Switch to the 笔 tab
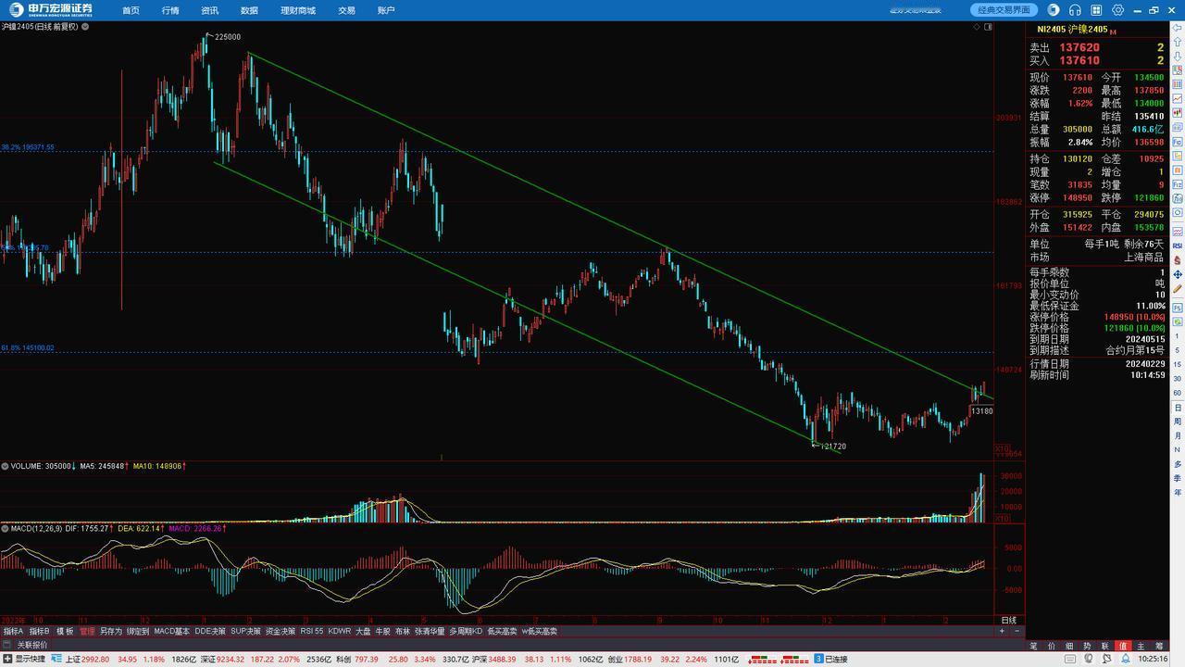The height and width of the screenshot is (667, 1185). coord(1033,646)
